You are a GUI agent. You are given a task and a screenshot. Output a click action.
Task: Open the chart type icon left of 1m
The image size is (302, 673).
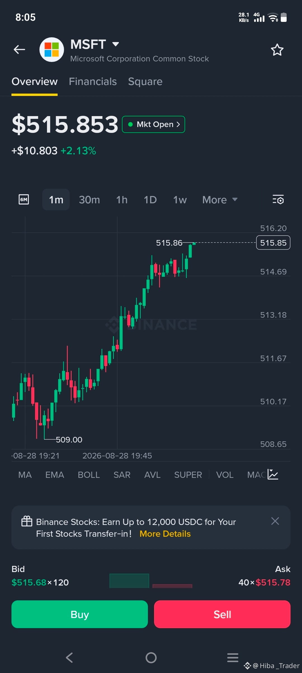tap(24, 200)
